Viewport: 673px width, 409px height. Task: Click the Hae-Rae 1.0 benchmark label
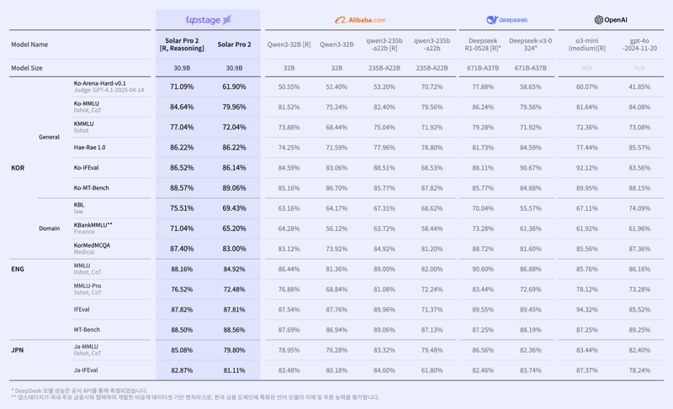click(x=89, y=148)
